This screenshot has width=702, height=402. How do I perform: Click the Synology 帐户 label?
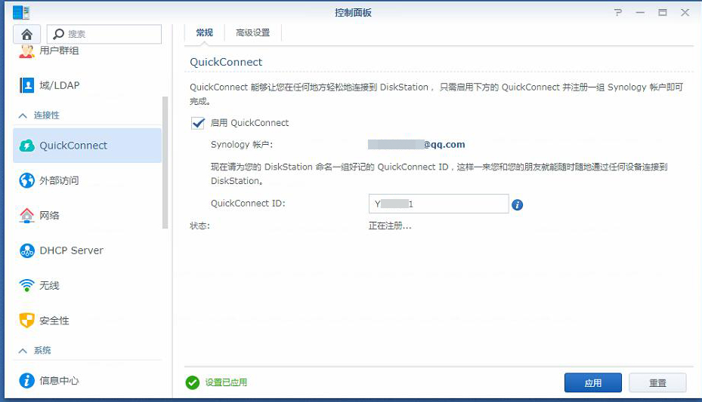coord(242,145)
